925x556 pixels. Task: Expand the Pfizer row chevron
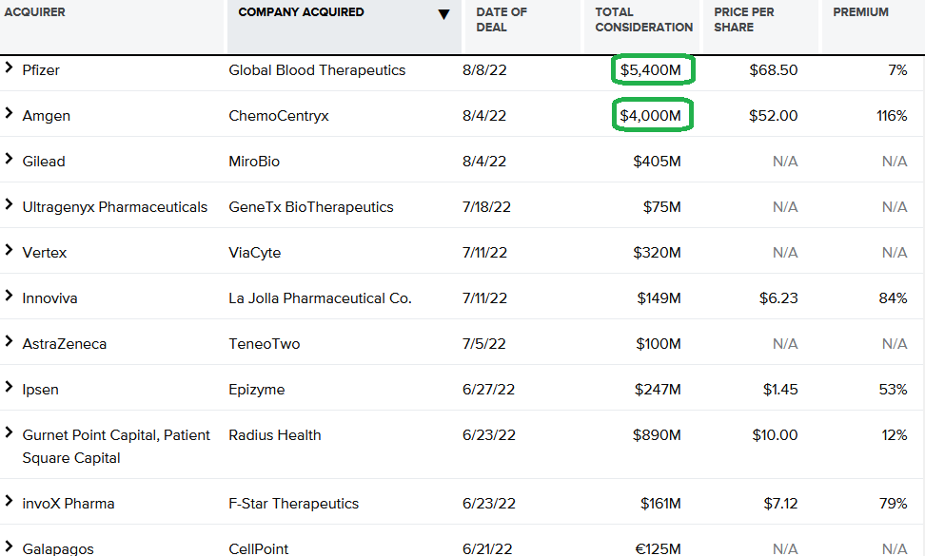9,67
